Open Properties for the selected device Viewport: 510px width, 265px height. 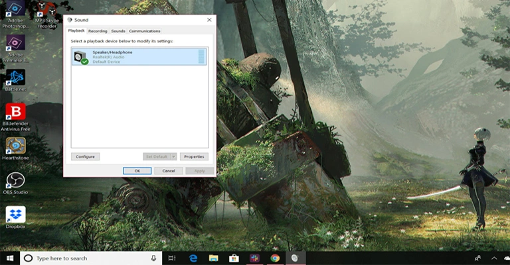coord(193,157)
